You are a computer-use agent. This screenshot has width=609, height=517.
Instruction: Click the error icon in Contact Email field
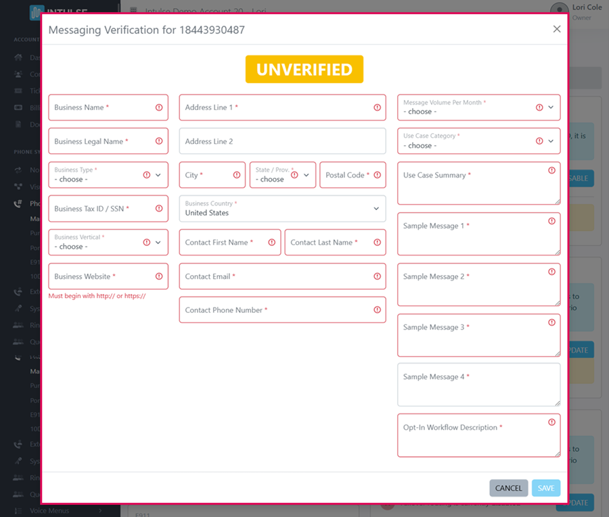(x=377, y=276)
